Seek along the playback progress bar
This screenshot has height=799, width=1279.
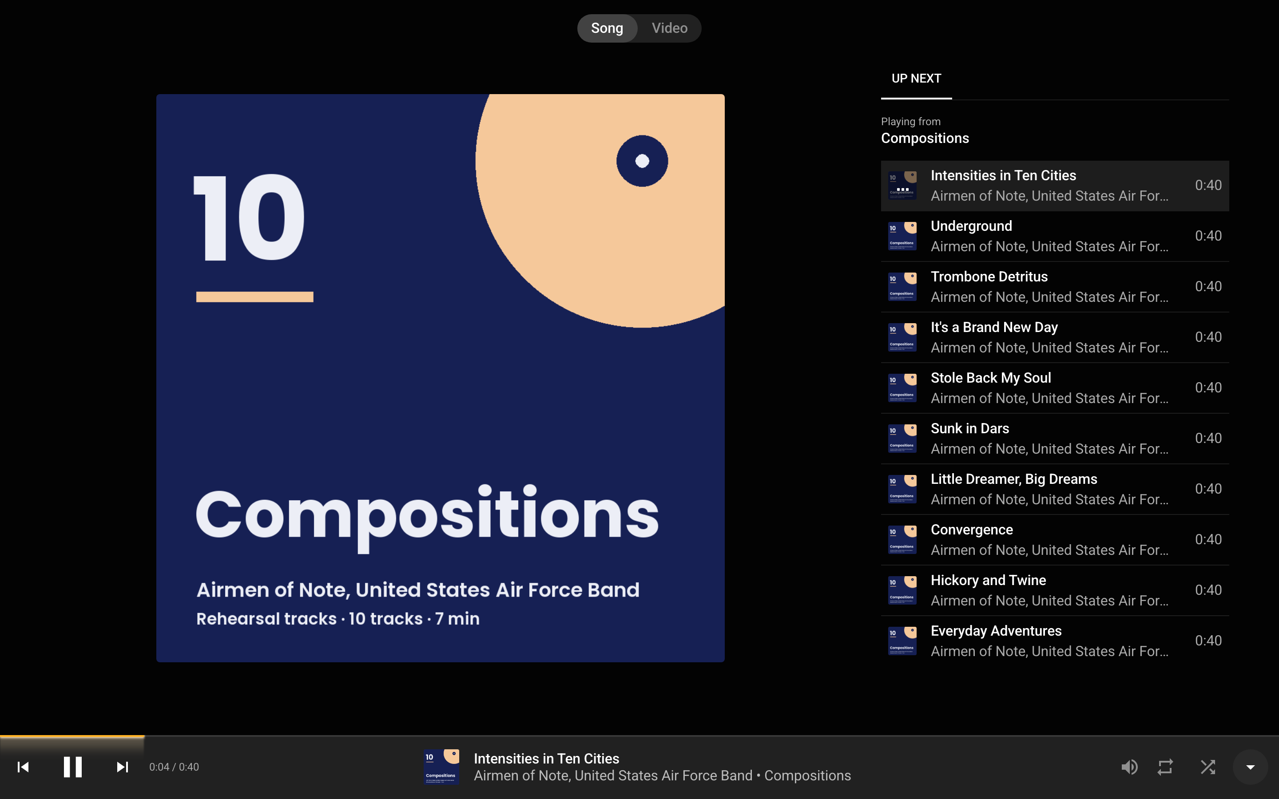[639, 736]
